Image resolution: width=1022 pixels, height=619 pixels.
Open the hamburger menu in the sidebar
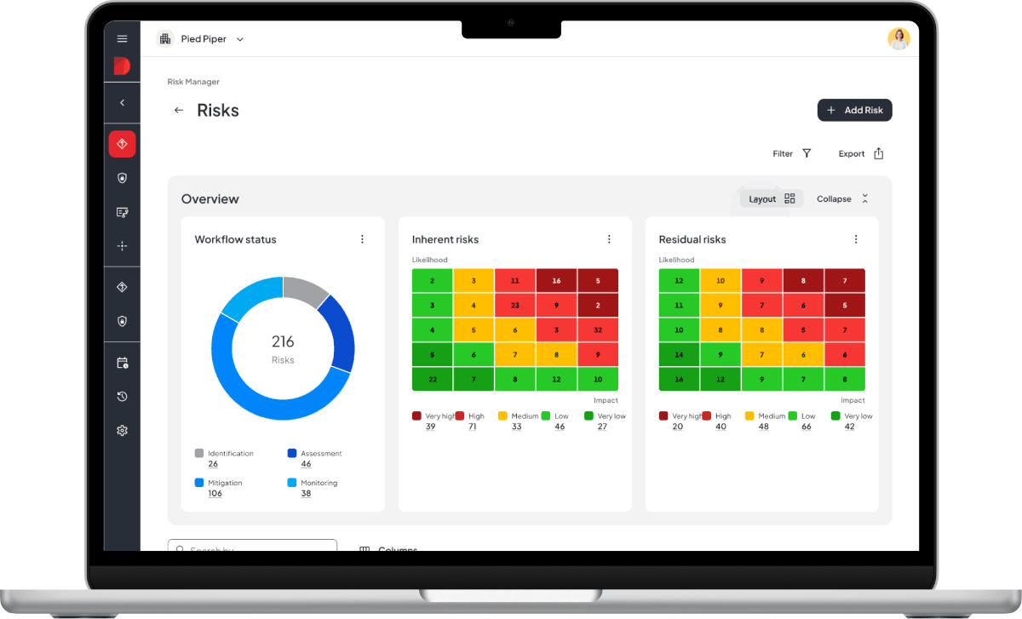[x=122, y=39]
